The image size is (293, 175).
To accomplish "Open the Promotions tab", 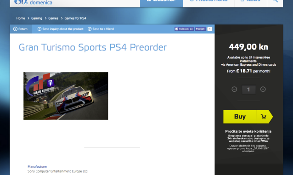I will 208,2.
